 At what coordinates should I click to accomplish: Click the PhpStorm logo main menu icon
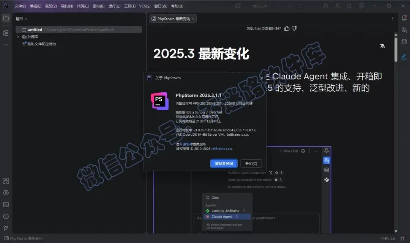click(x=6, y=6)
